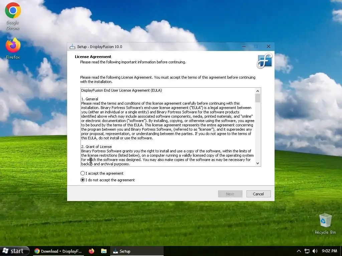
Task: Click 'License Agreement' page heading
Action: (93, 57)
